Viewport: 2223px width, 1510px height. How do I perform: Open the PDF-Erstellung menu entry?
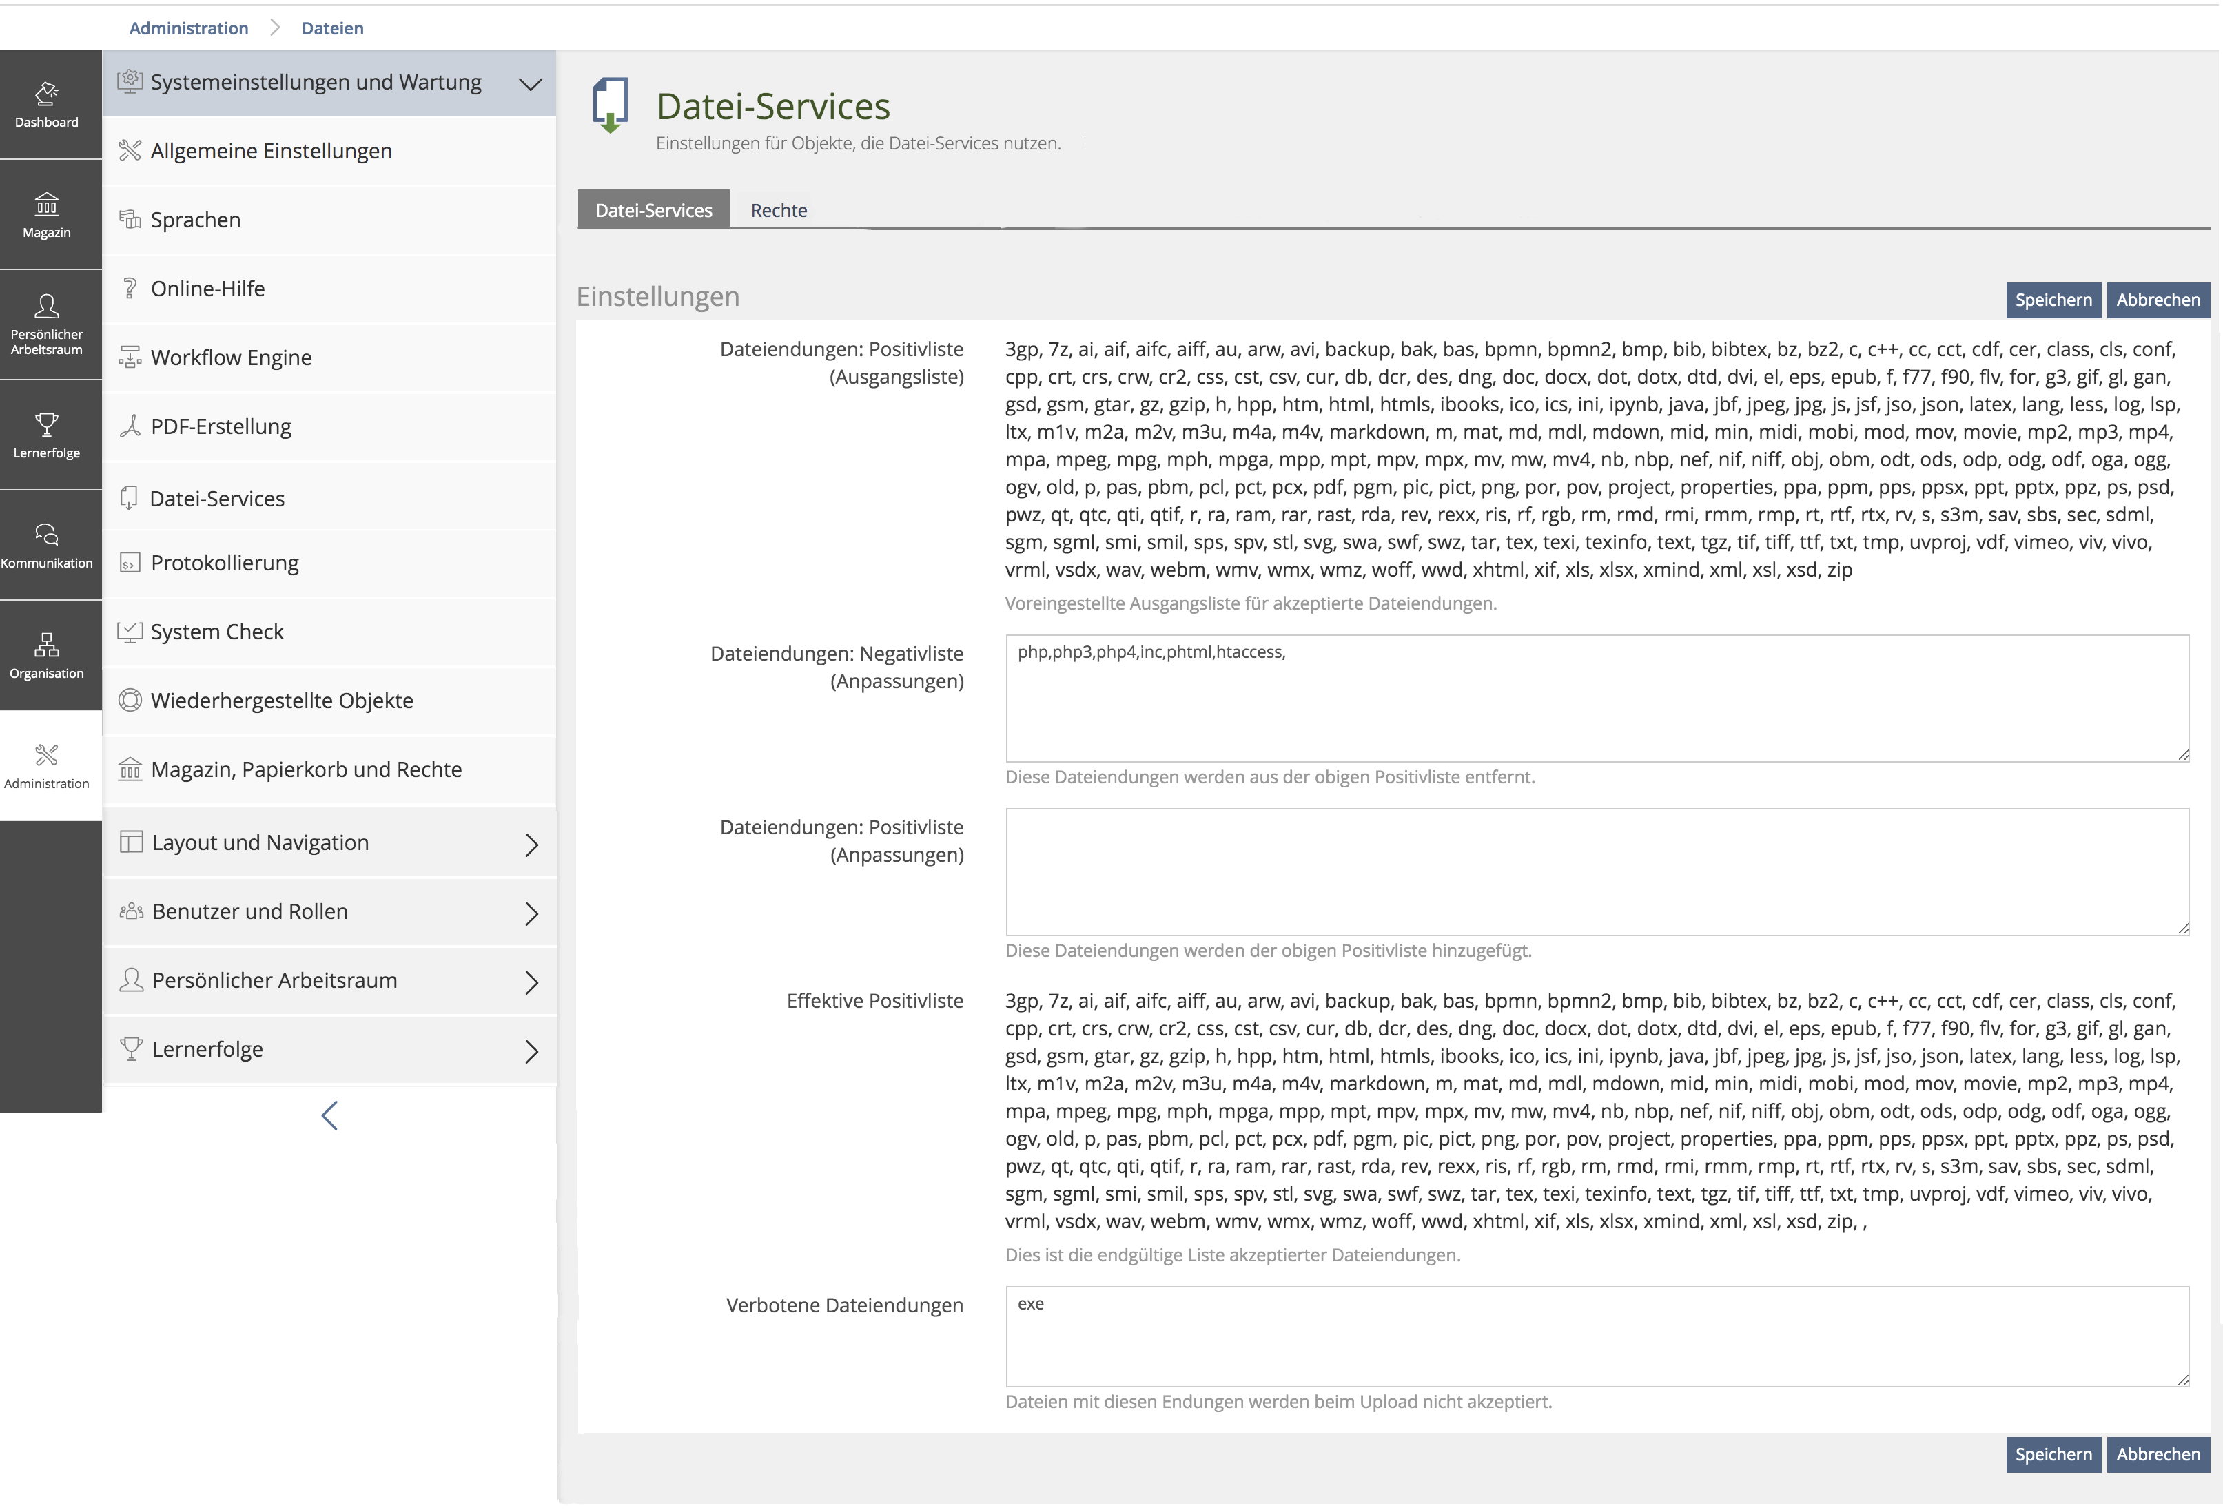point(221,426)
